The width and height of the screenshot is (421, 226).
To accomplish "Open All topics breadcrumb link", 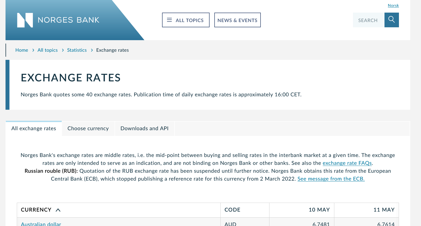I will (x=48, y=50).
